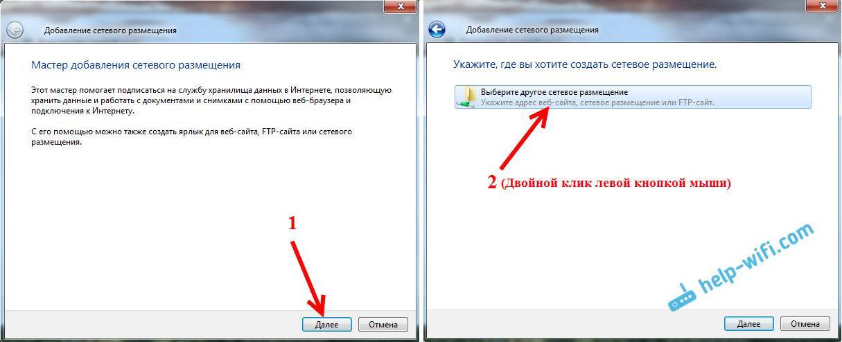842x342 pixels.
Task: Click the red number 1 annotation
Action: point(292,223)
